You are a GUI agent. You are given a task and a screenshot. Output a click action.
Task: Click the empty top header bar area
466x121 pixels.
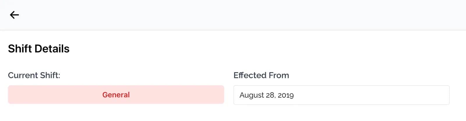[x=233, y=15]
